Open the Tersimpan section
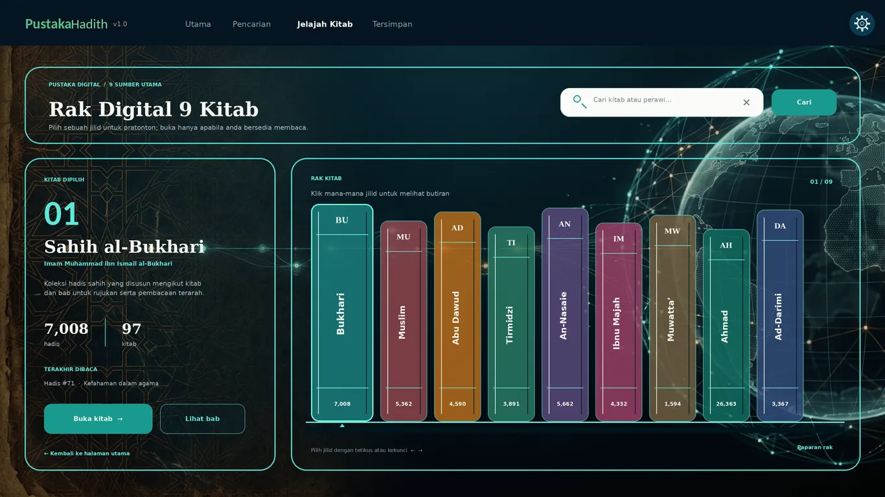Screen dimensions: 885x497 coord(392,24)
